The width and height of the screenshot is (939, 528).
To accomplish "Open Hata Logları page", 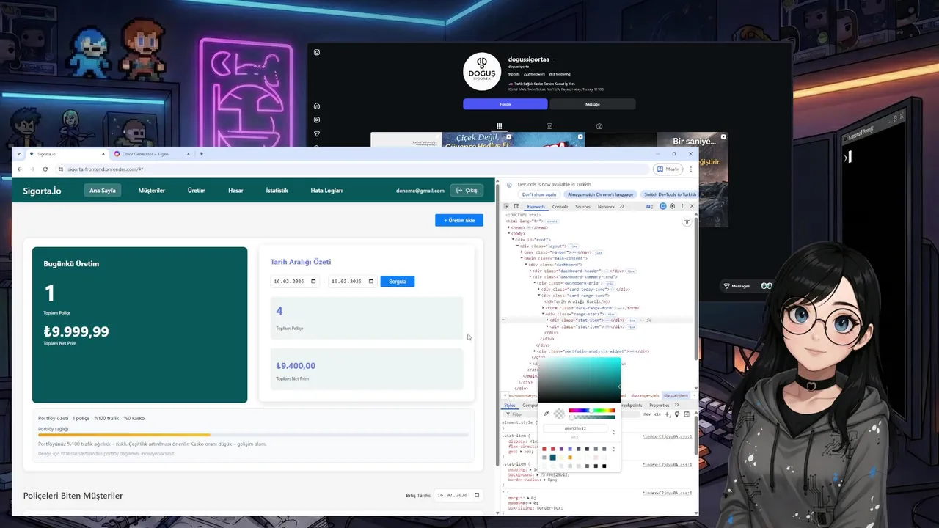I will click(326, 191).
